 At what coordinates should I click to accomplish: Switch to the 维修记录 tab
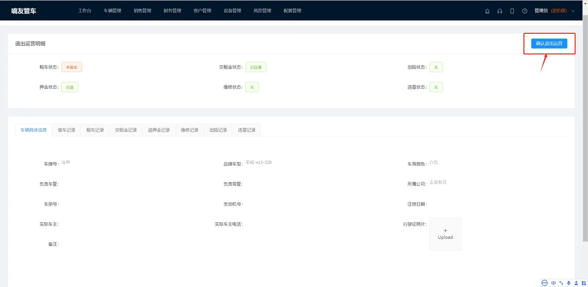click(x=190, y=130)
